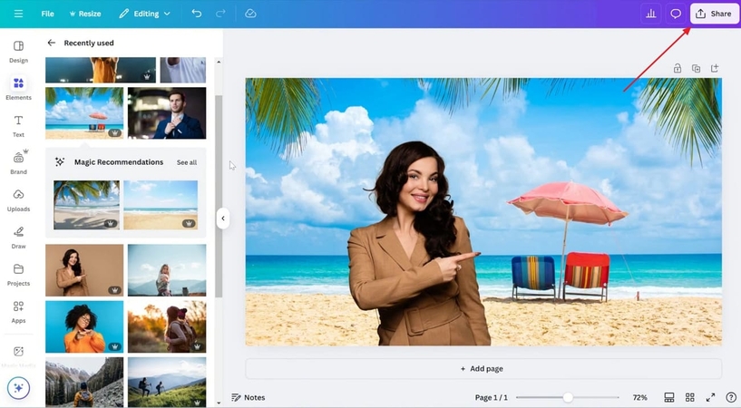Open the Uploads tab in the sidebar
Screen dimensions: 741x408
18,200
